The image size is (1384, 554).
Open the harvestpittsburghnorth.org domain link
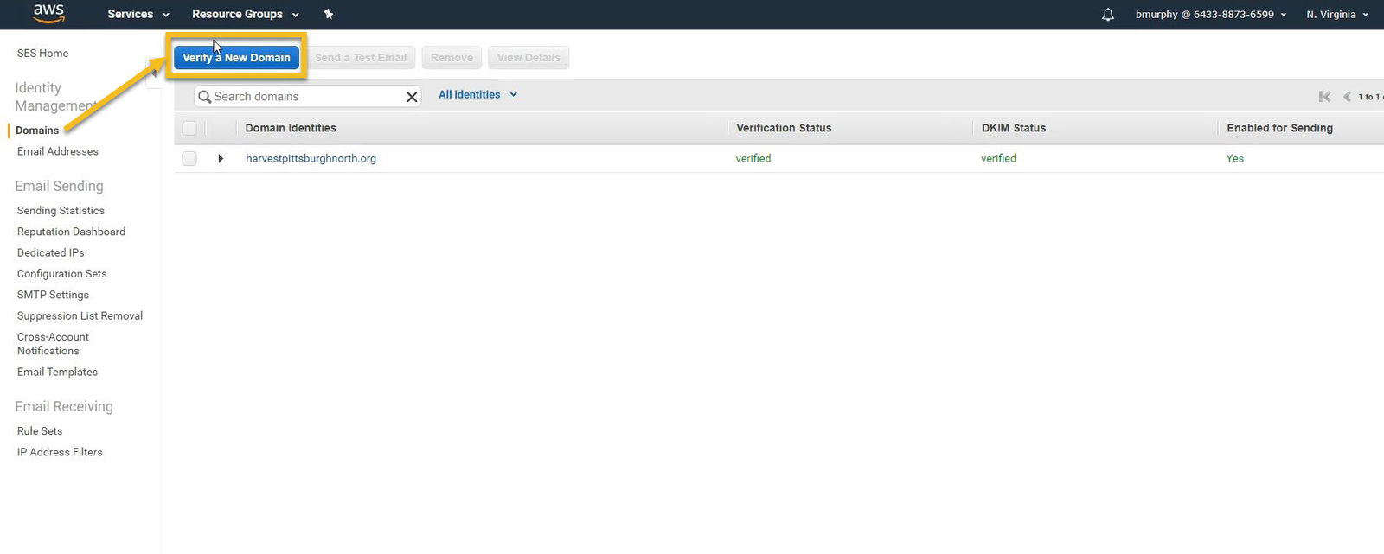tap(311, 158)
